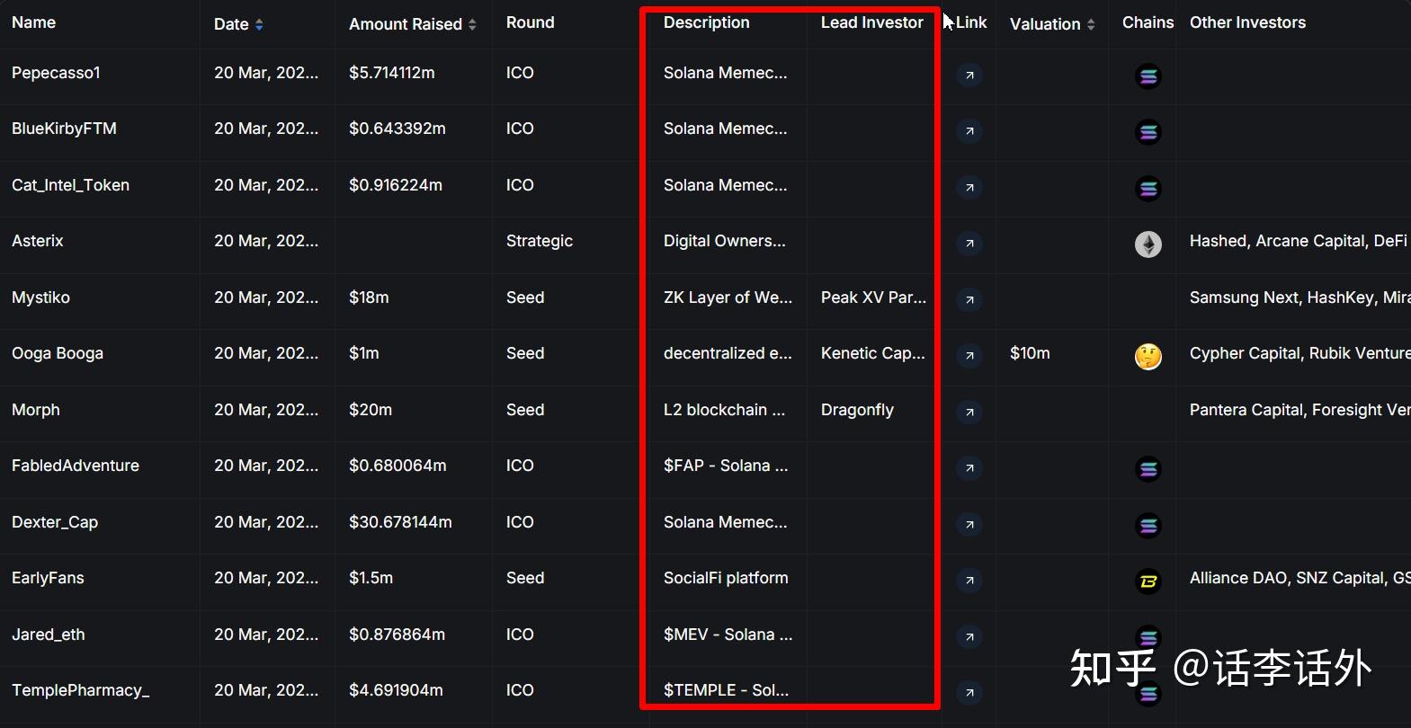1411x728 pixels.
Task: Click the $20m amount for Morph
Action: (x=371, y=410)
